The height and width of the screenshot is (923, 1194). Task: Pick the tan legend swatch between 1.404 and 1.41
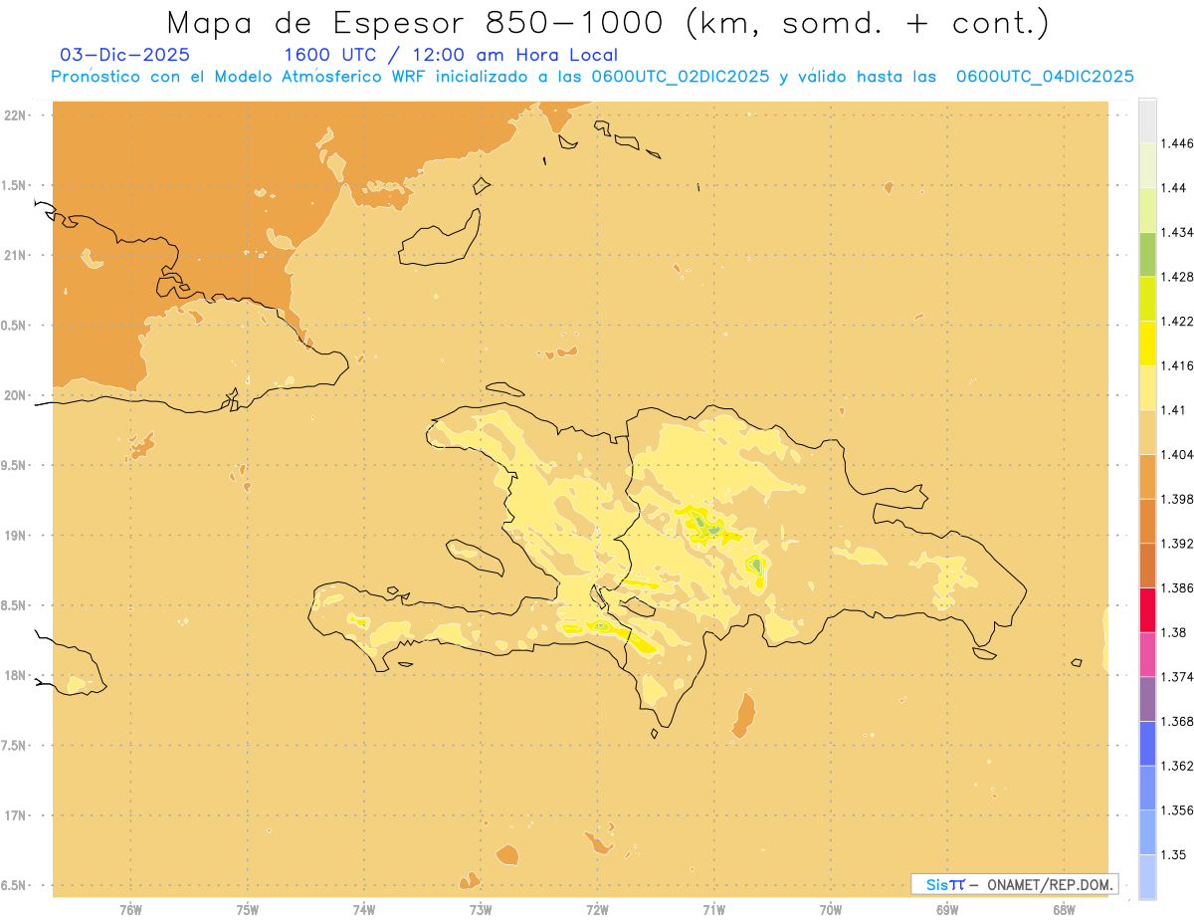pos(1147,432)
